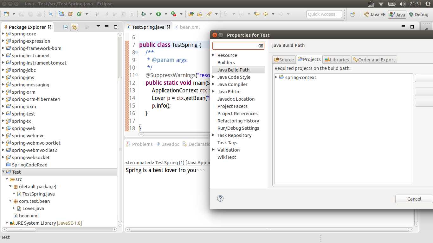
Task: Minimize the Package Explorer view
Action: point(107,27)
